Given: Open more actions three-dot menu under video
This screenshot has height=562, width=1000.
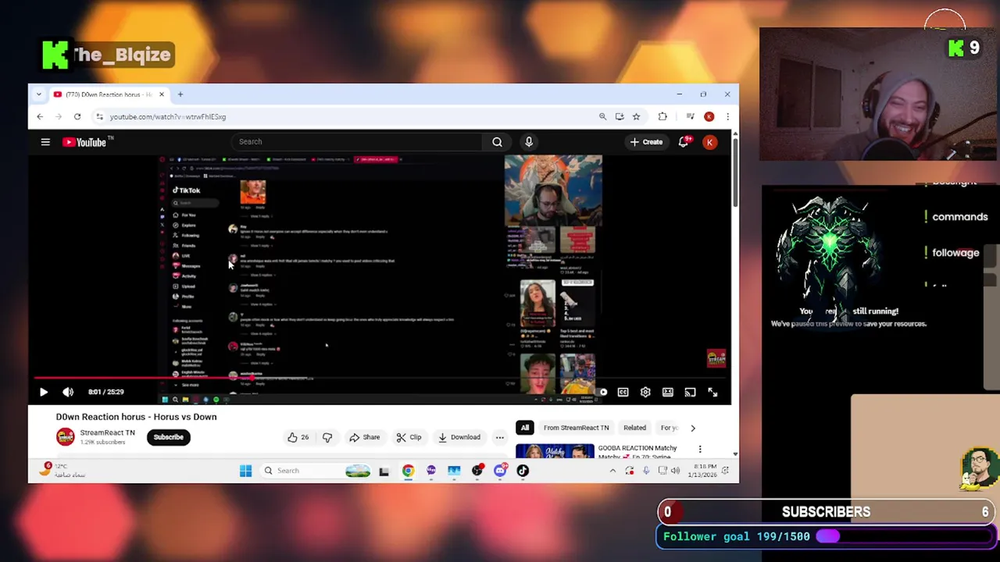Looking at the screenshot, I should pyautogui.click(x=500, y=437).
